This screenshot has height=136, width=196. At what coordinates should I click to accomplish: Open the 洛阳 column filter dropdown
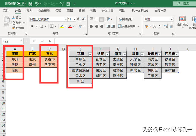(x=107, y=54)
